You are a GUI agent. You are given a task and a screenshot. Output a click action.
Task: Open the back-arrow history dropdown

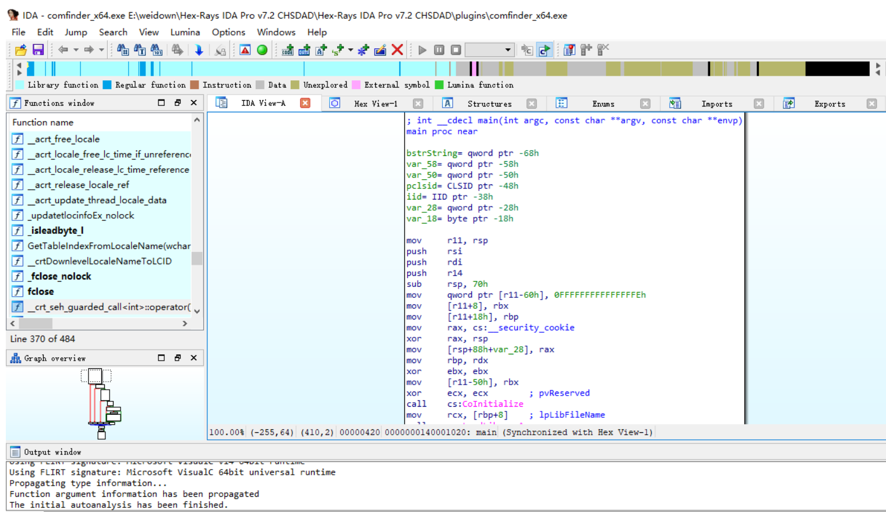[x=76, y=50]
